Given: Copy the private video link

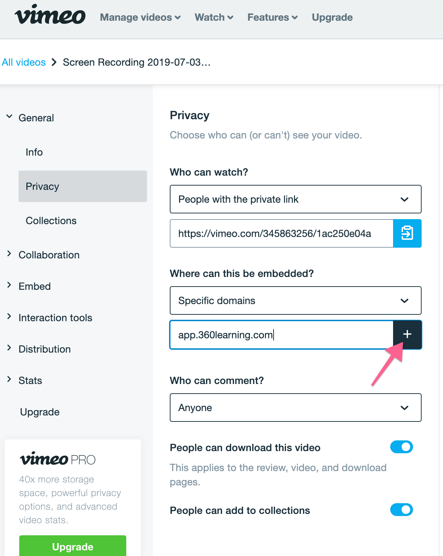Looking at the screenshot, I should (x=407, y=233).
